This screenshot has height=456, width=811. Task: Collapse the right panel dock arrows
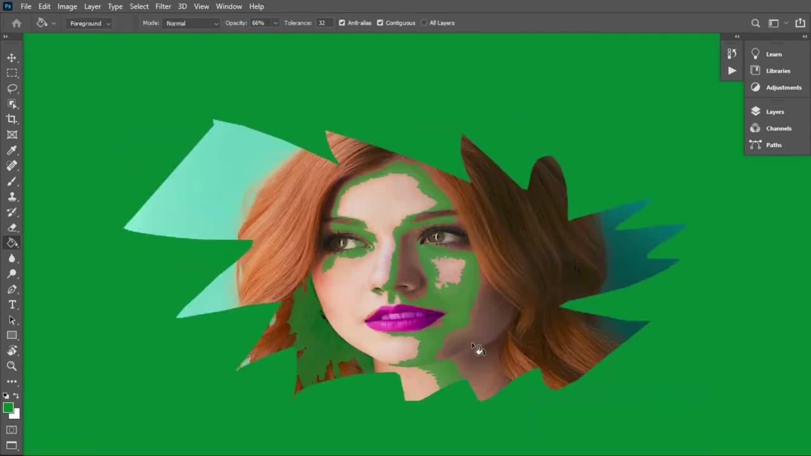pos(805,37)
